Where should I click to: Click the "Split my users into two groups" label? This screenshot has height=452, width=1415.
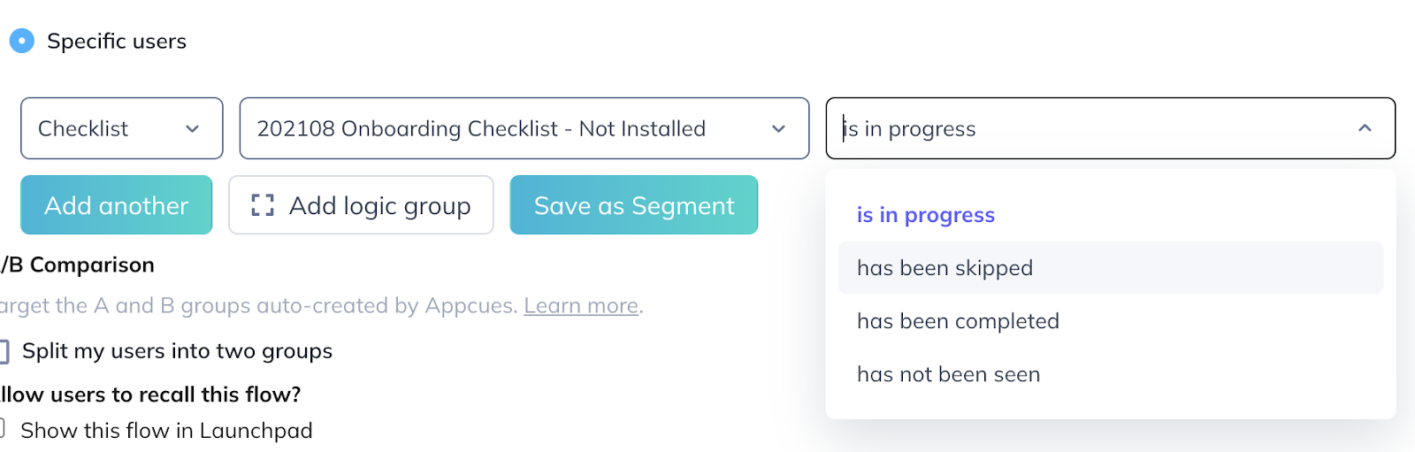click(x=177, y=351)
